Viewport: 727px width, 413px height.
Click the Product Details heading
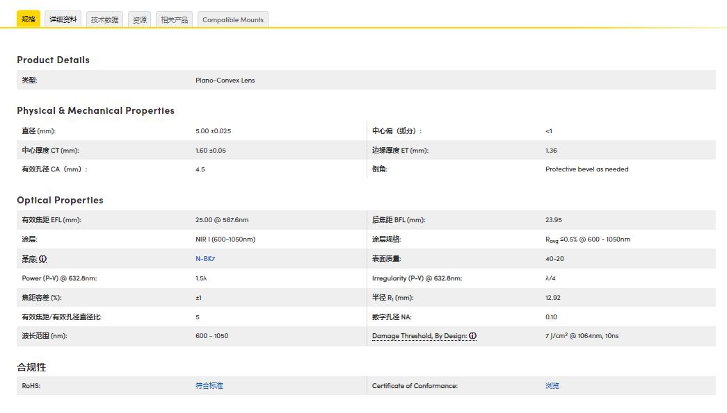pos(53,60)
